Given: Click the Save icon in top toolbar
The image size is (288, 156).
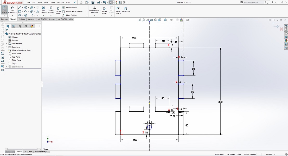Looking at the screenshot, I should [x=93, y=2].
